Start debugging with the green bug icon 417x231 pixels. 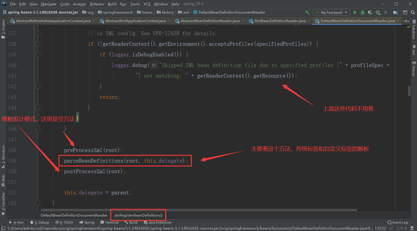(x=363, y=12)
